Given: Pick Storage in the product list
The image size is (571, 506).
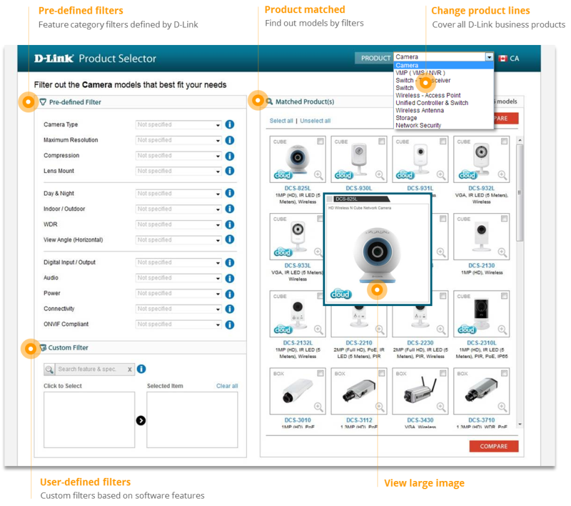Looking at the screenshot, I should [x=406, y=118].
